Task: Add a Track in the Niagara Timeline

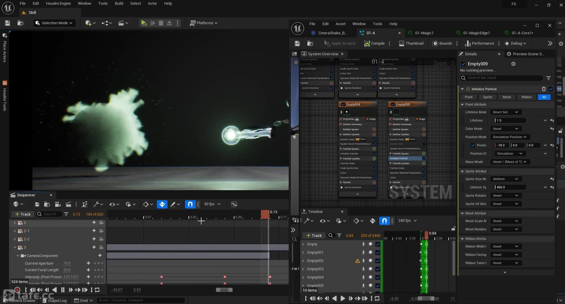Action: tap(314, 236)
